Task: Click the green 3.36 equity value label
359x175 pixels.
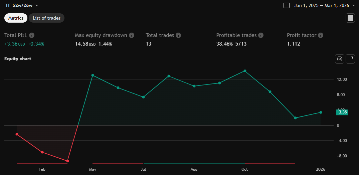Action: (x=342, y=112)
